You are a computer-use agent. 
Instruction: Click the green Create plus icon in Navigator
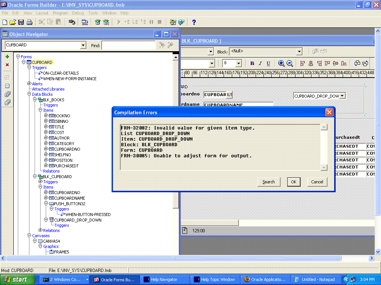(x=7, y=57)
